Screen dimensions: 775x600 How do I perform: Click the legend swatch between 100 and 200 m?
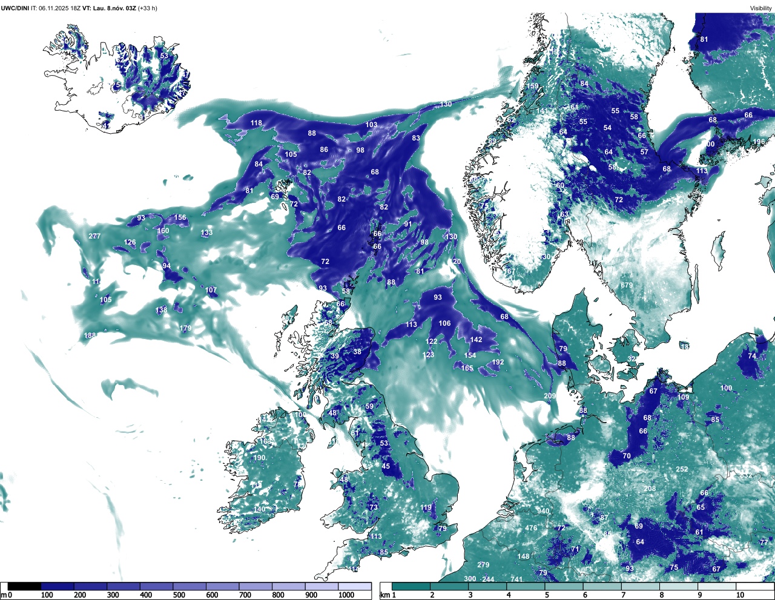(x=58, y=587)
